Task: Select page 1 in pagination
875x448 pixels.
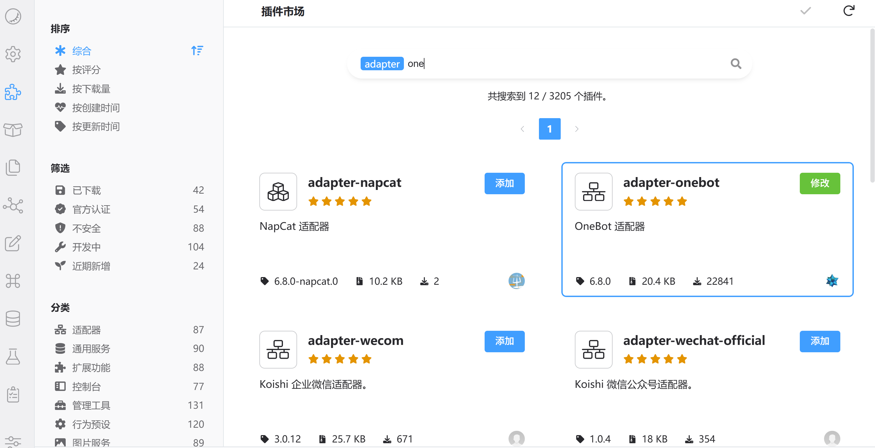Action: tap(550, 129)
